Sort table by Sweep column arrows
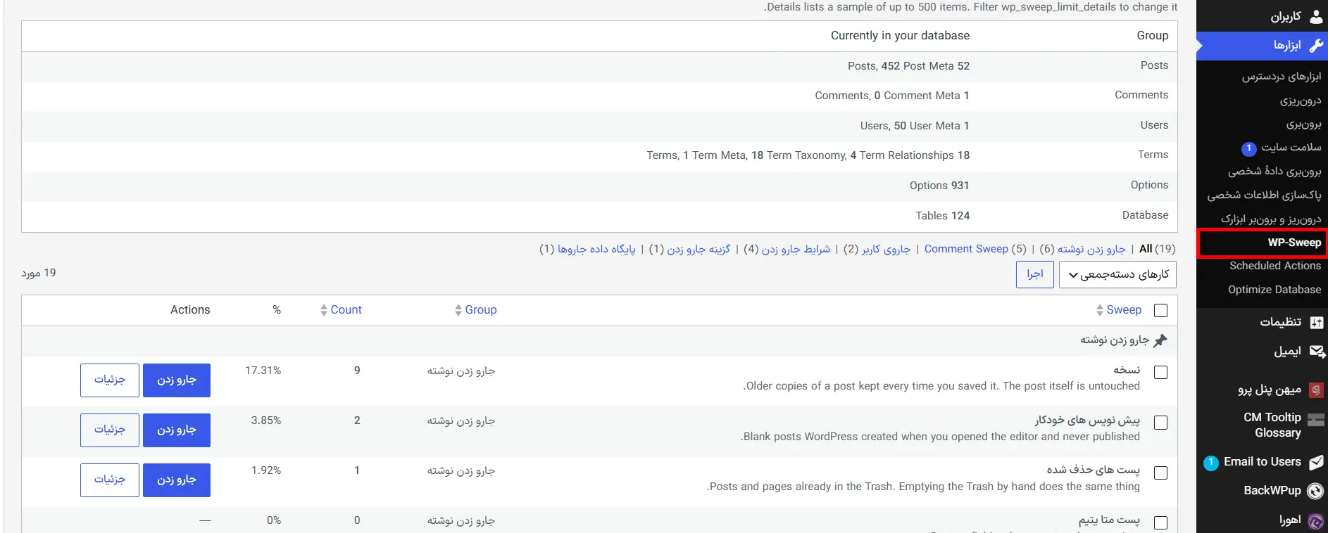 point(1100,310)
